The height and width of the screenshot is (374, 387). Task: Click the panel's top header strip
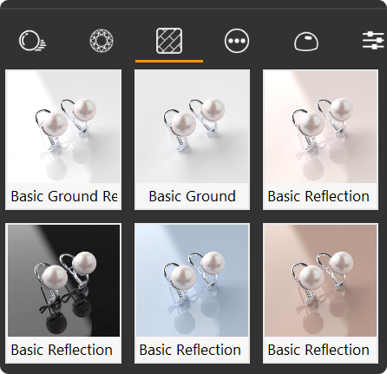(x=193, y=4)
